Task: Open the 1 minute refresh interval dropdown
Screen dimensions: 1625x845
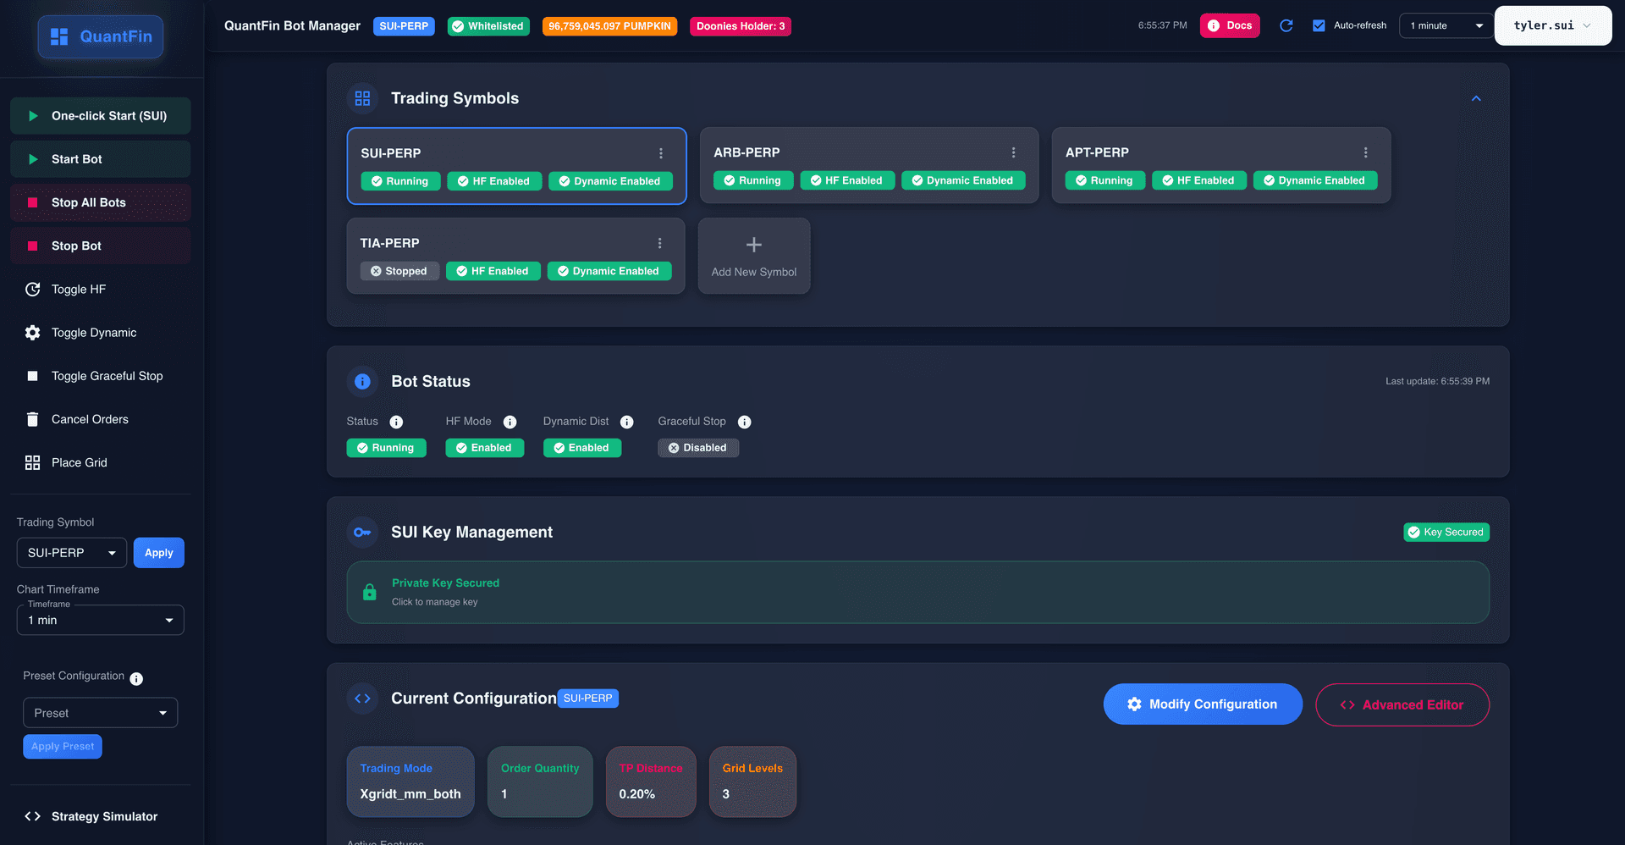Action: (1446, 25)
